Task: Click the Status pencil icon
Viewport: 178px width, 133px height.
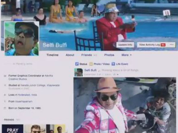Action: click(x=77, y=64)
